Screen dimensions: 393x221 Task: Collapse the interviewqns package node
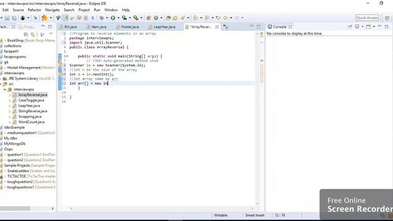pyautogui.click(x=5, y=90)
